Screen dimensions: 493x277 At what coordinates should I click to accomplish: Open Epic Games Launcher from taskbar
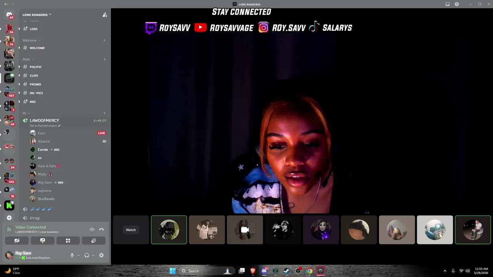(320, 271)
